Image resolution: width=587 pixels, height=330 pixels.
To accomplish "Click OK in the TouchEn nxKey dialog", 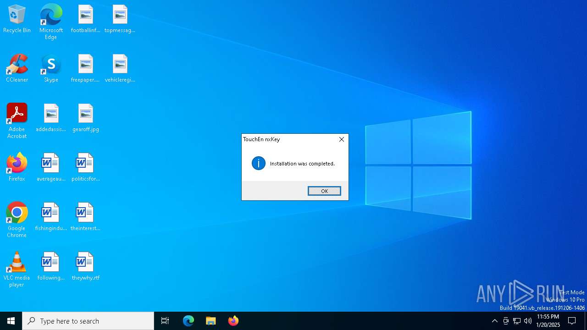I will [x=324, y=191].
